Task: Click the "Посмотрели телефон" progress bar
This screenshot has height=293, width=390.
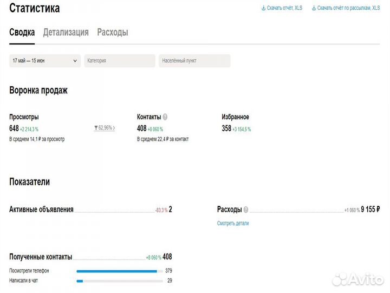Action: tap(119, 271)
